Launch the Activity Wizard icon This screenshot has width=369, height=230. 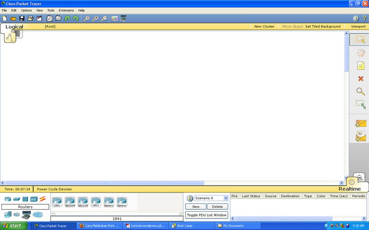point(39,18)
